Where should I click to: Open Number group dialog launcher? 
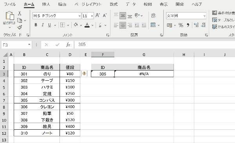tap(206, 35)
